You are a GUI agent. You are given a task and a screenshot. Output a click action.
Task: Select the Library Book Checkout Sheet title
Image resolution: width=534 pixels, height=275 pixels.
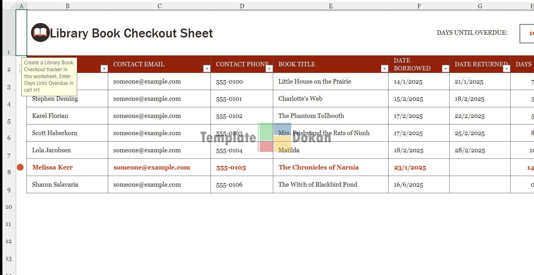[x=131, y=33]
